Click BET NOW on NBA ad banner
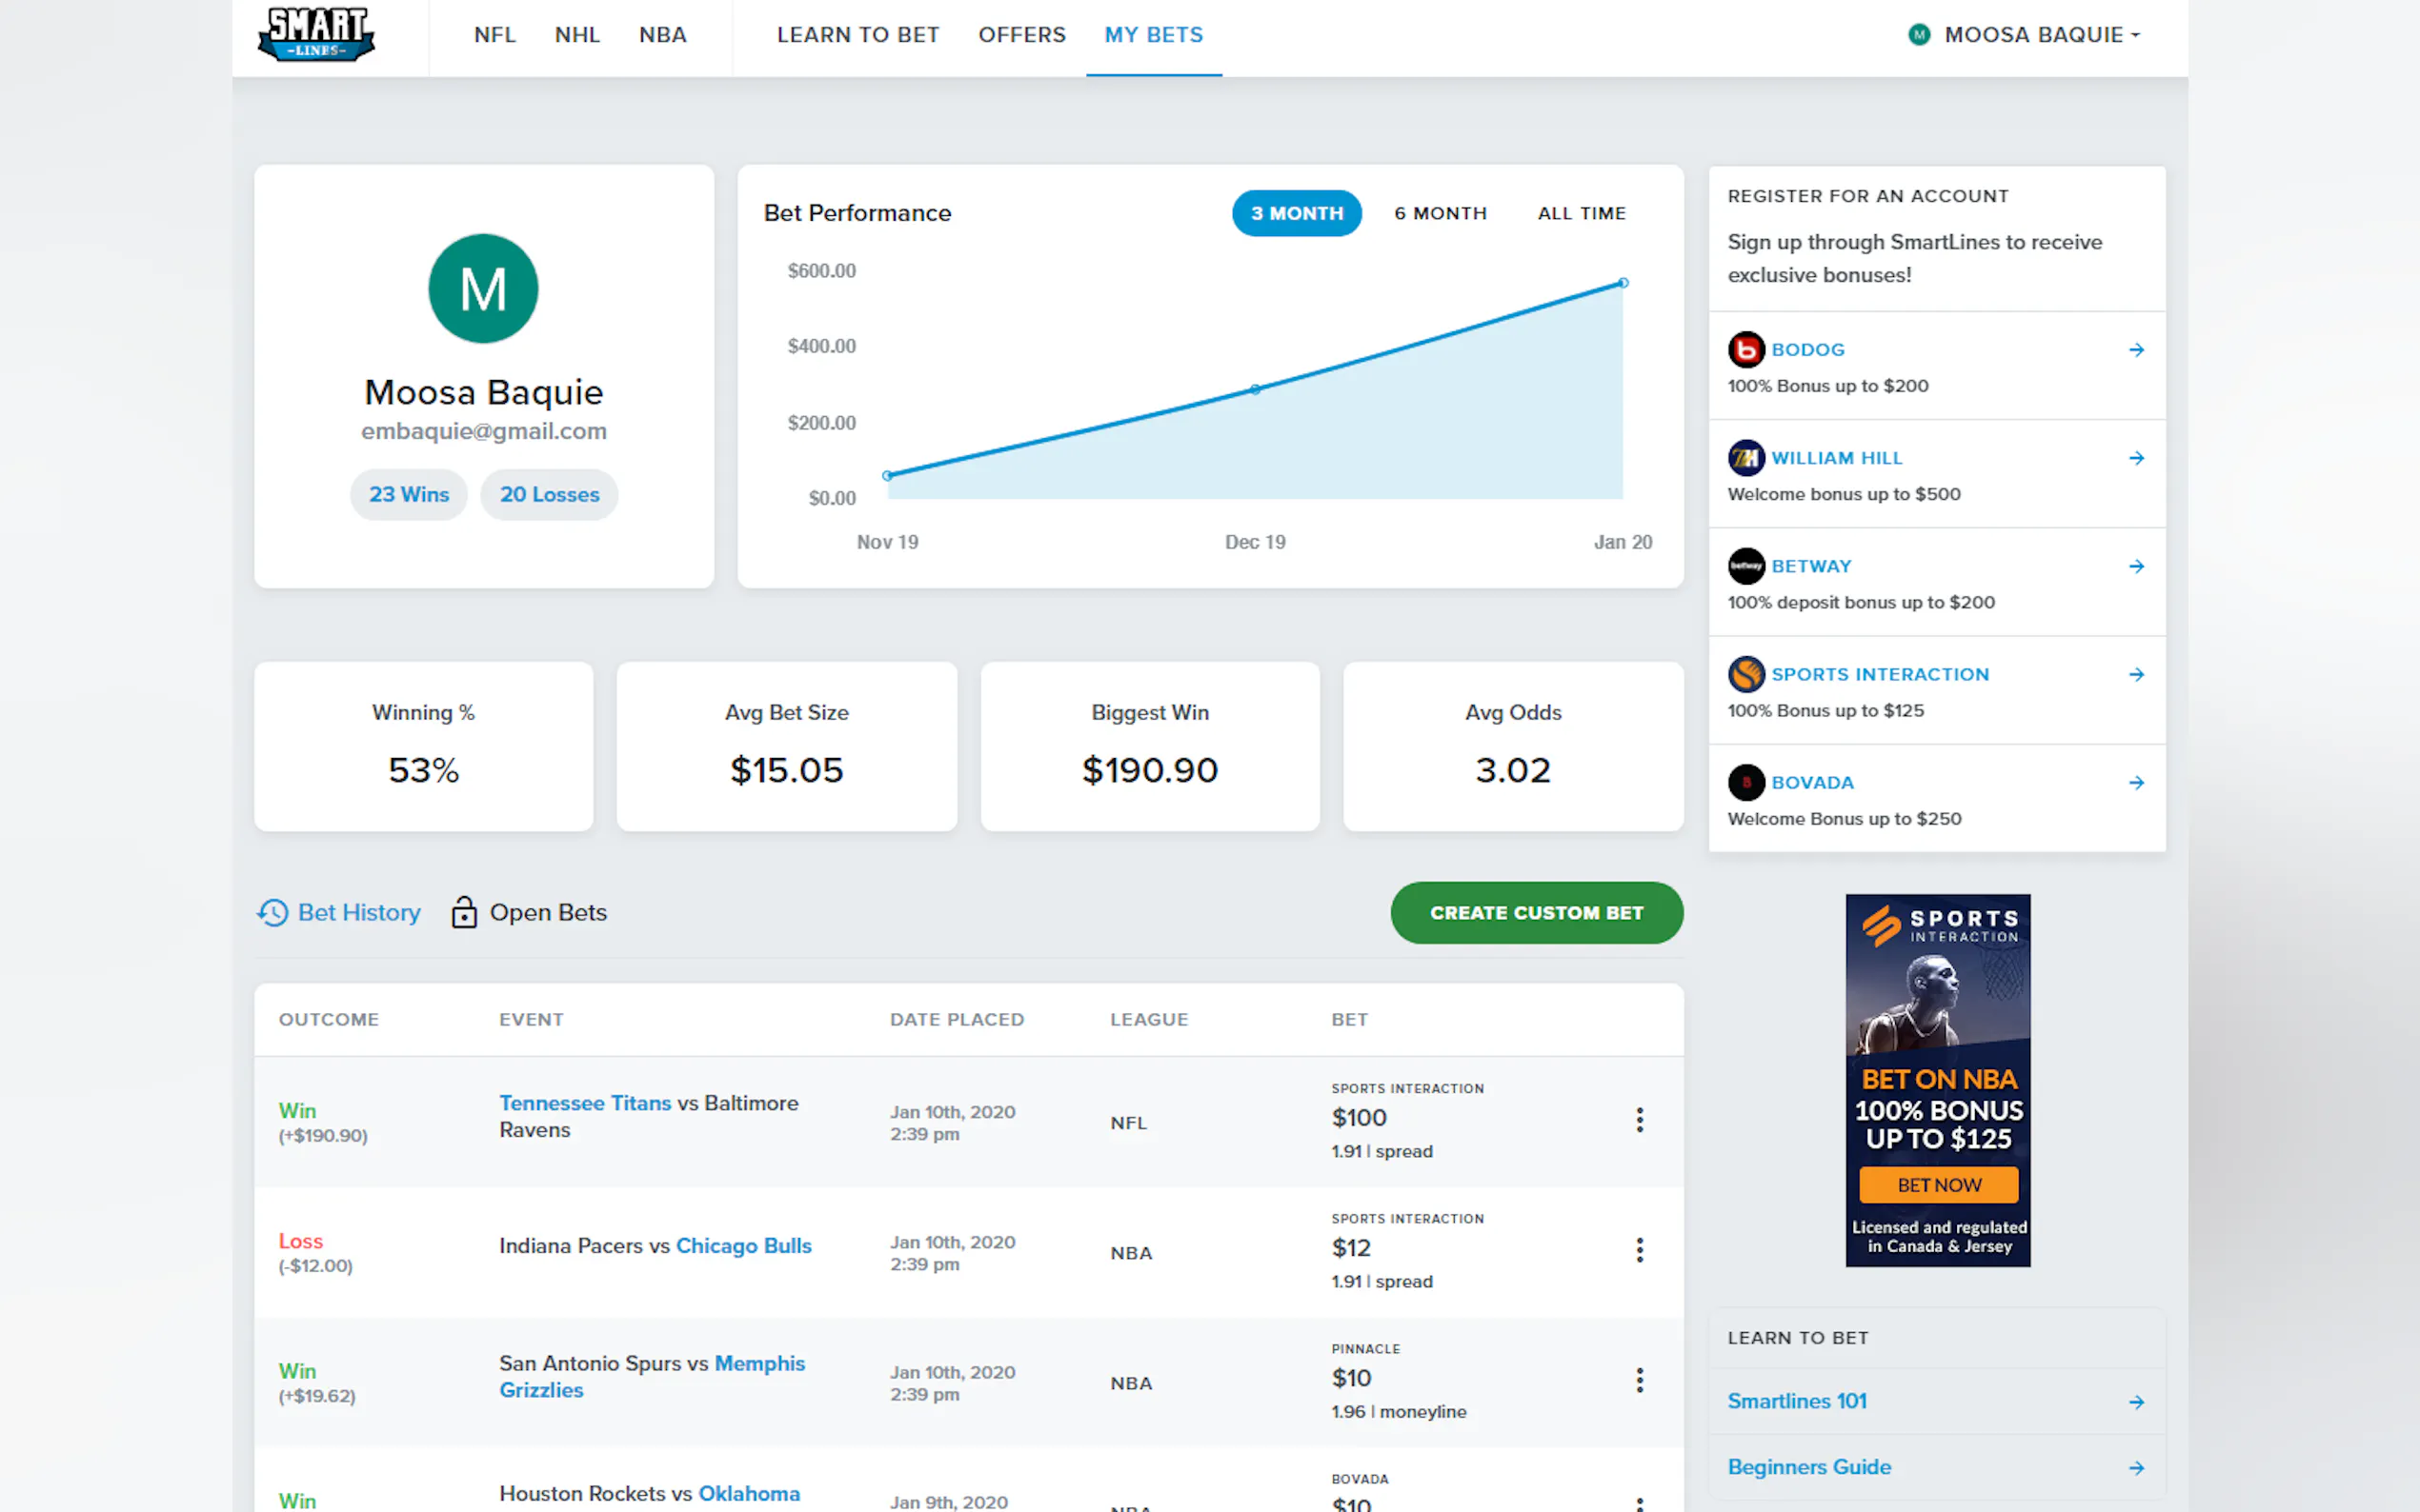The height and width of the screenshot is (1512, 2420). [x=1938, y=1185]
